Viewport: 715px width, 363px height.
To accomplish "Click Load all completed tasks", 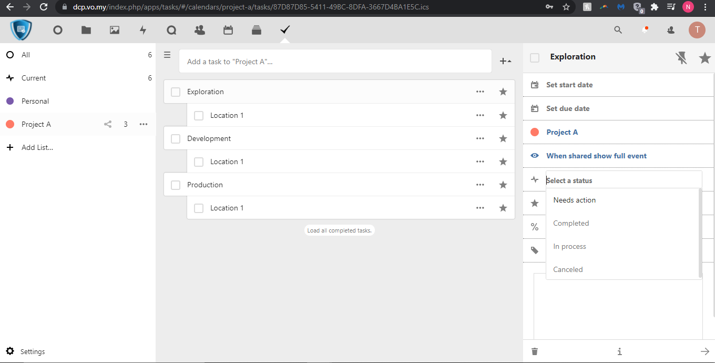I will click(x=340, y=230).
